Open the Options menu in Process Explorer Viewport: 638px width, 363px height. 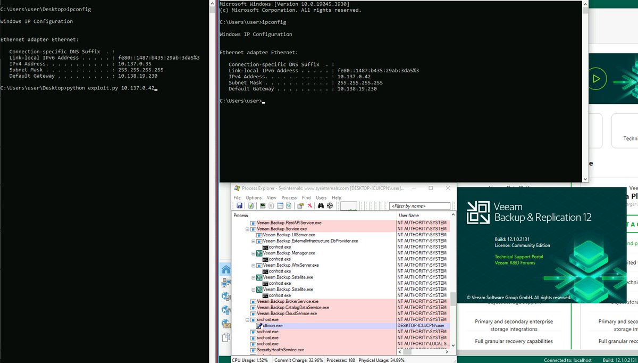click(254, 197)
